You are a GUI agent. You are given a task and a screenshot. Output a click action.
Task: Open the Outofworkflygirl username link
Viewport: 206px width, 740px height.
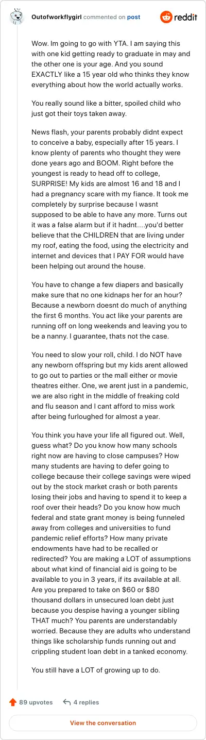click(x=56, y=17)
